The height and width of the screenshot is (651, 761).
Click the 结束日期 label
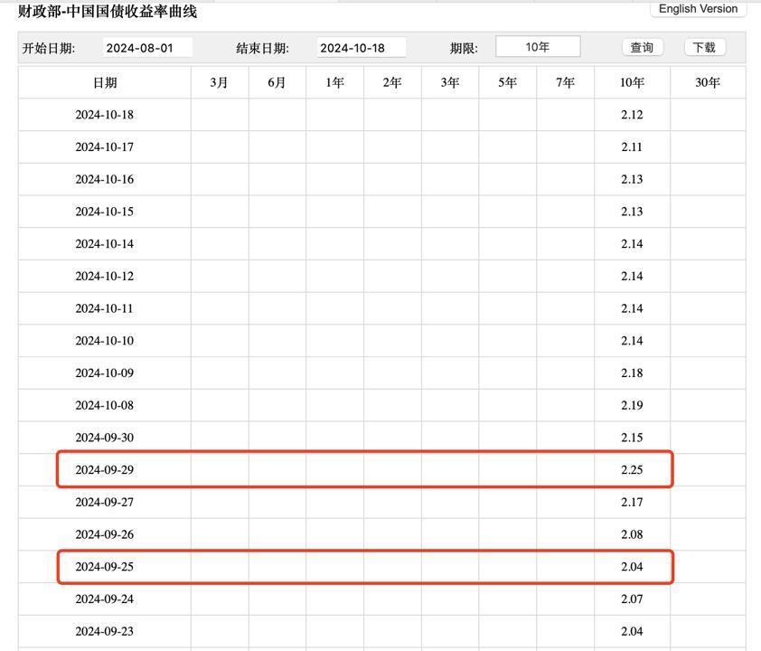pos(263,48)
